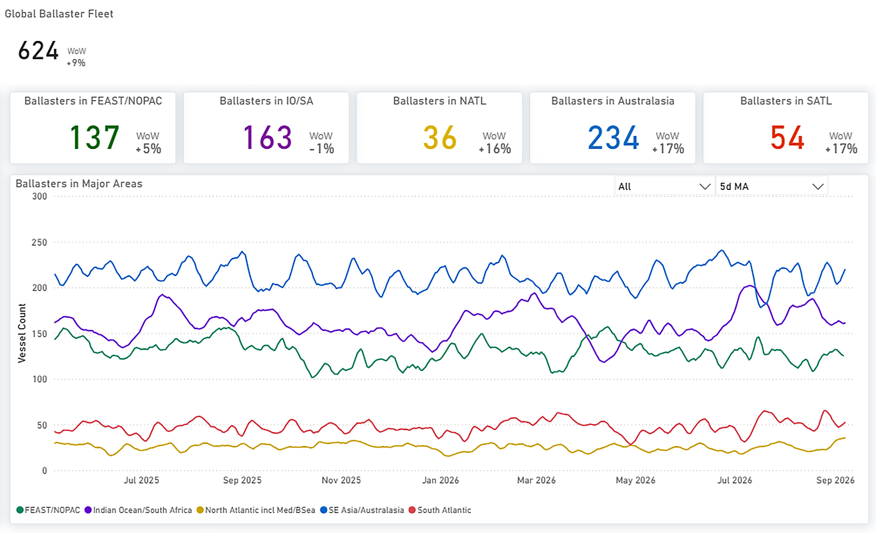
Task: Select the FEAST/NOPAC legend label
Action: coord(52,510)
